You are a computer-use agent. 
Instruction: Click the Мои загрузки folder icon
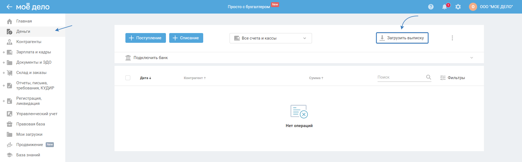10,134
